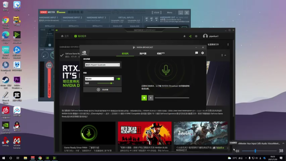Open AIDA64 Extreme desktop shortcut

17,143
